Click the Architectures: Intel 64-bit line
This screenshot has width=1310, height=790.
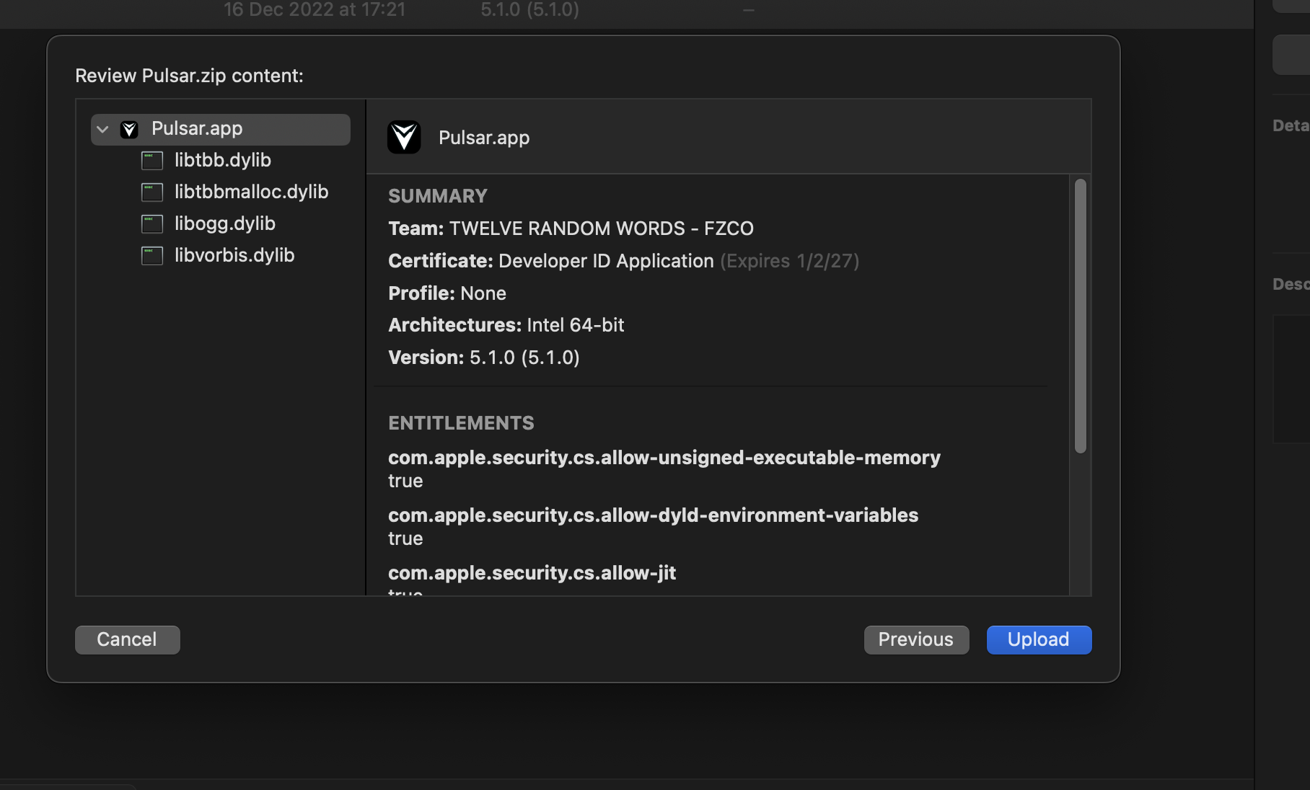[x=506, y=325]
